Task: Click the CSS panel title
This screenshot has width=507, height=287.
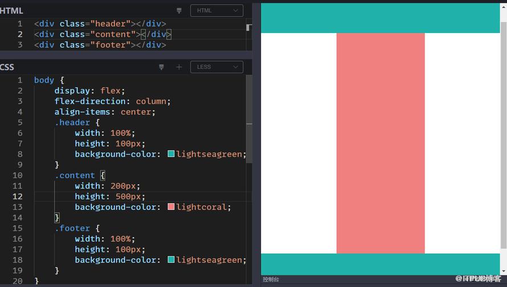Action: click(x=7, y=67)
